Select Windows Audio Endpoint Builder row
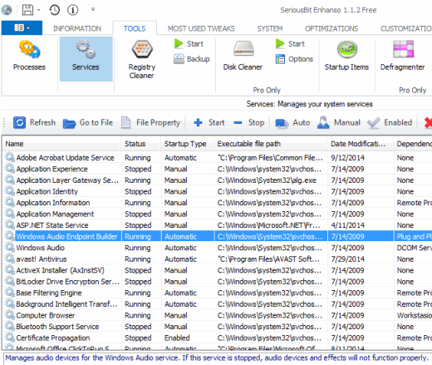 coord(218,236)
